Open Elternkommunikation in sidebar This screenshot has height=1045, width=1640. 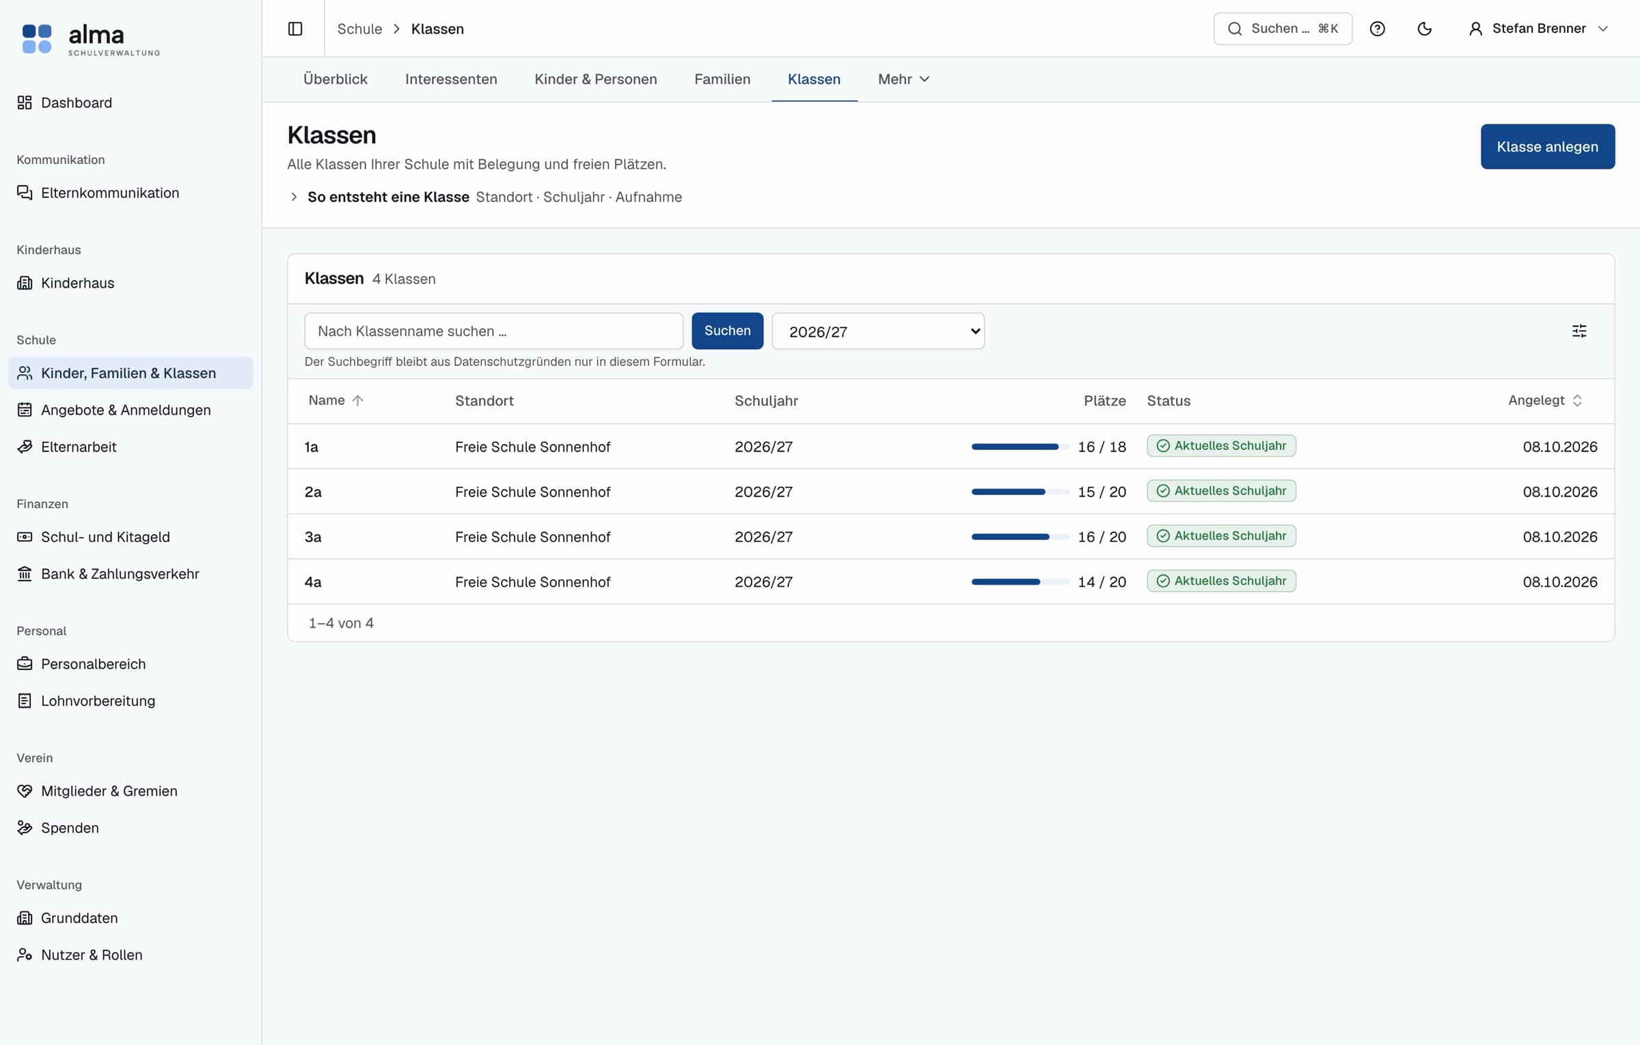click(x=131, y=193)
